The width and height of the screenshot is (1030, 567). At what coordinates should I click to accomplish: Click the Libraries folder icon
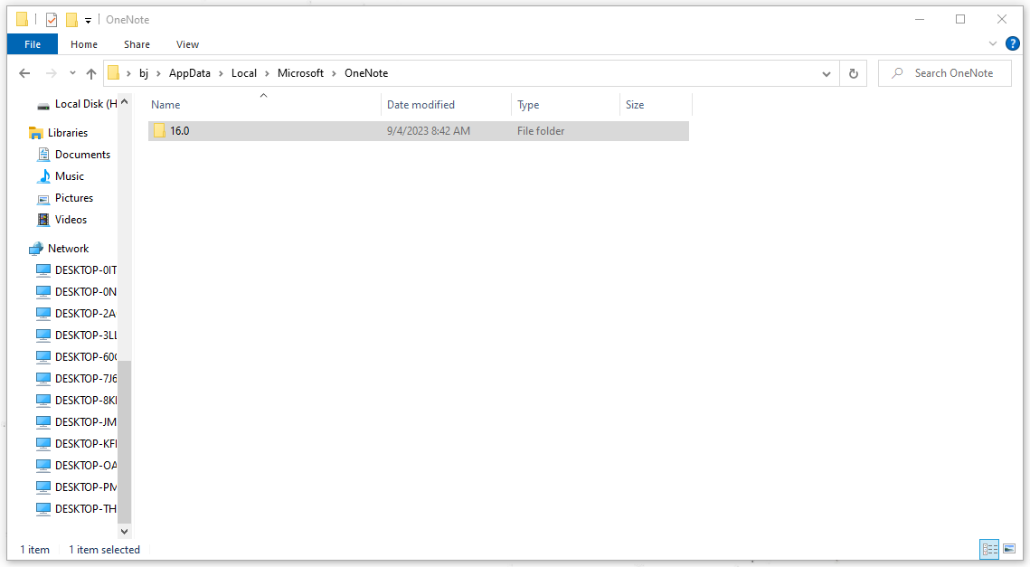[36, 133]
